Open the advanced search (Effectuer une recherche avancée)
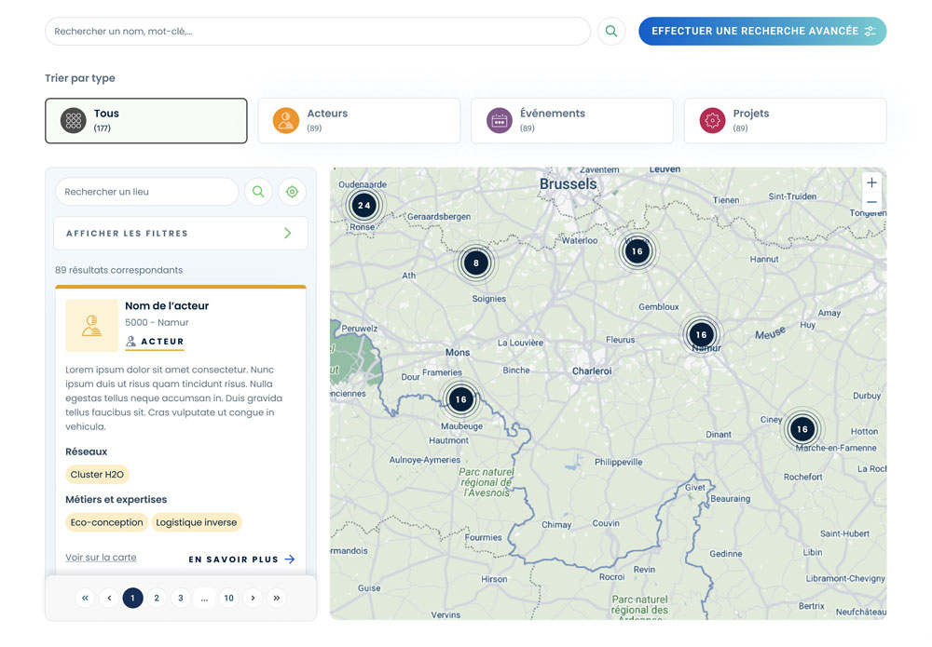932x647 pixels. pos(762,31)
